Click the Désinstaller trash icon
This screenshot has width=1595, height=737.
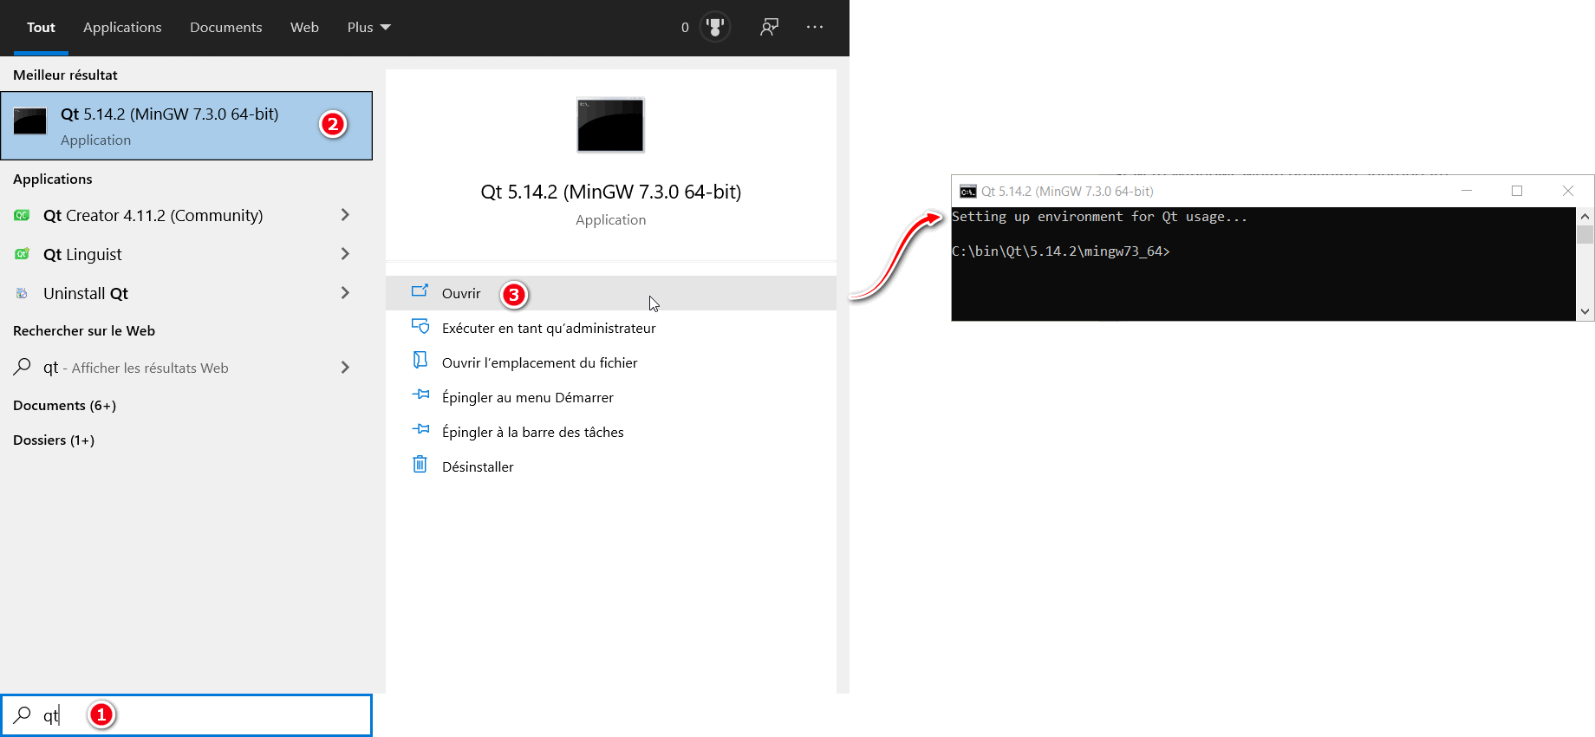[420, 464]
